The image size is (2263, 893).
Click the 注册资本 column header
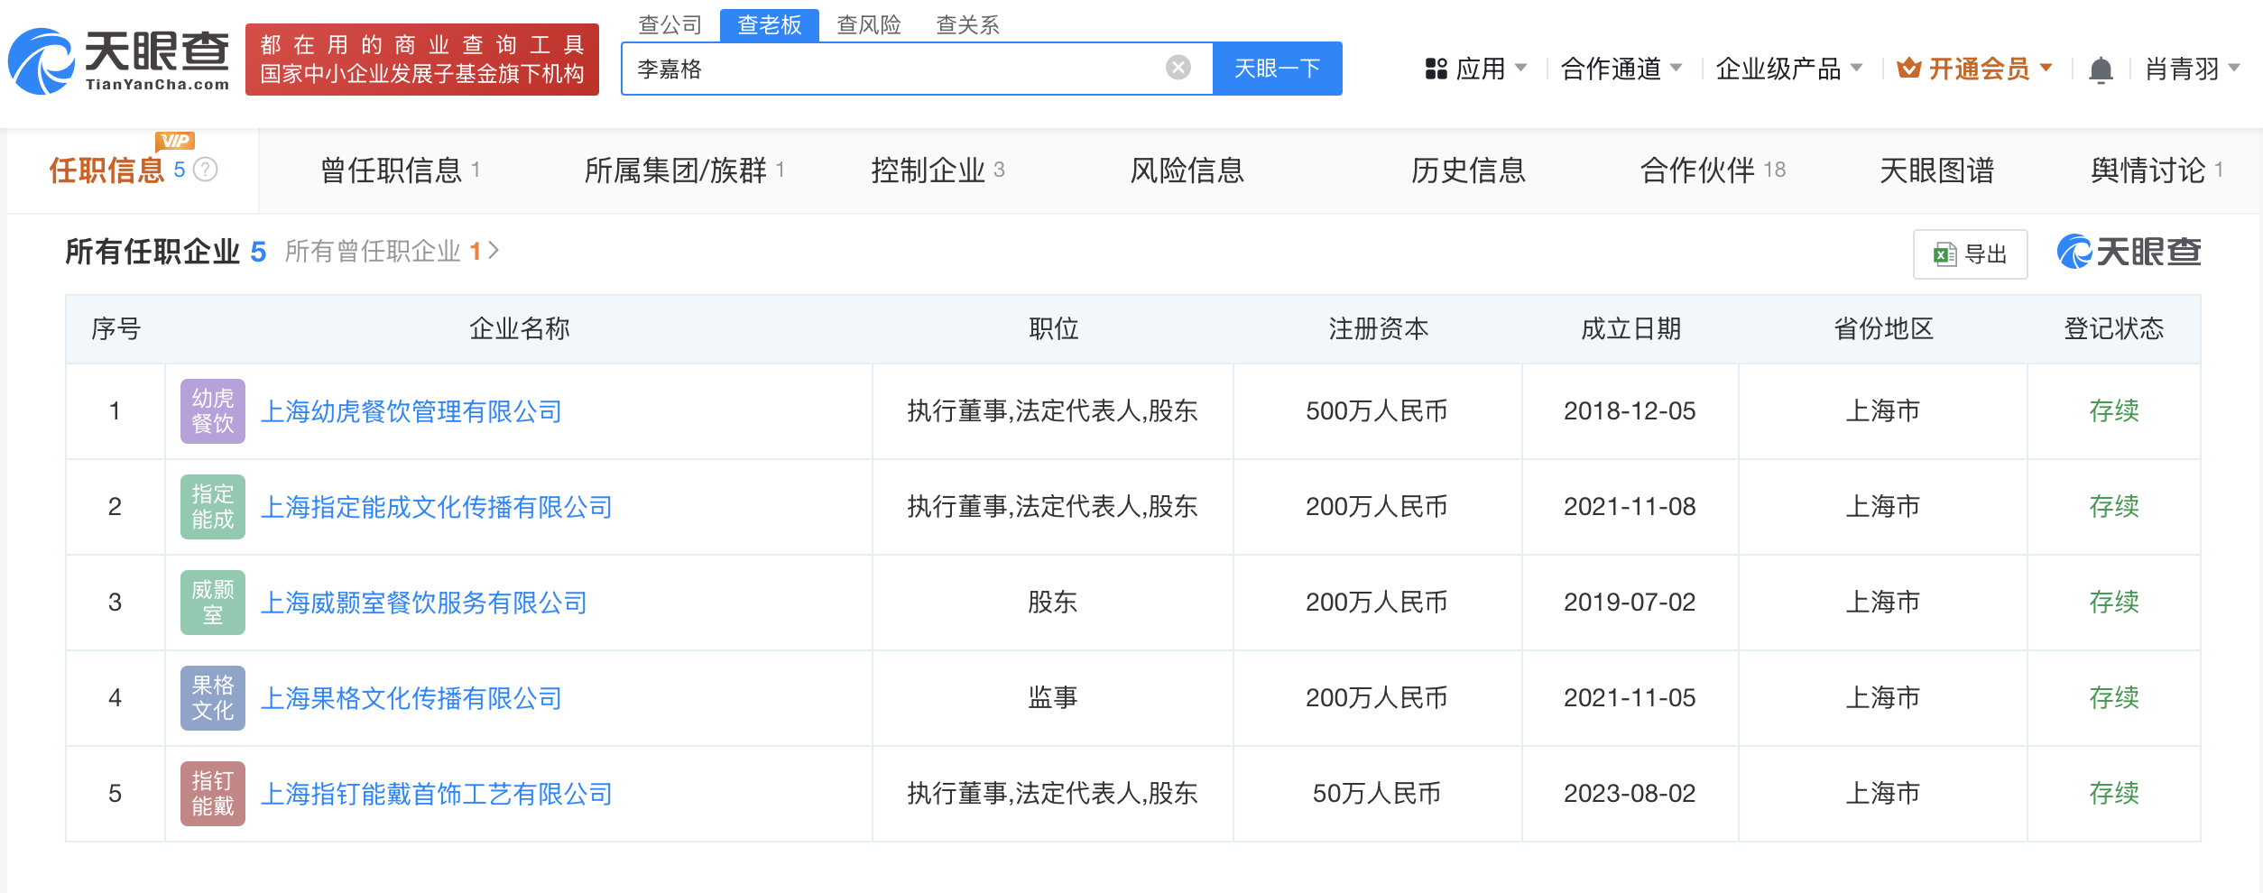tap(1378, 328)
